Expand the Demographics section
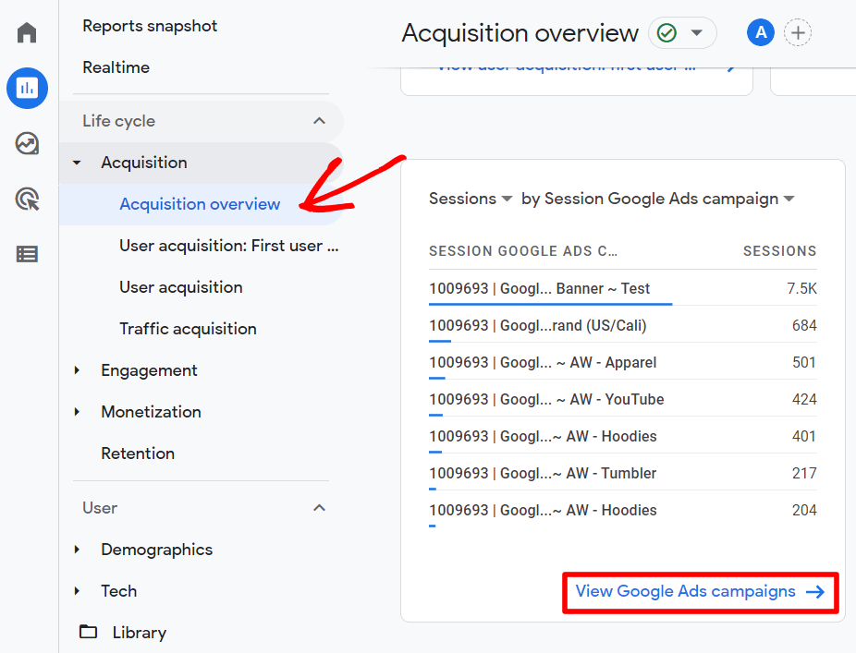This screenshot has width=856, height=653. 77,549
